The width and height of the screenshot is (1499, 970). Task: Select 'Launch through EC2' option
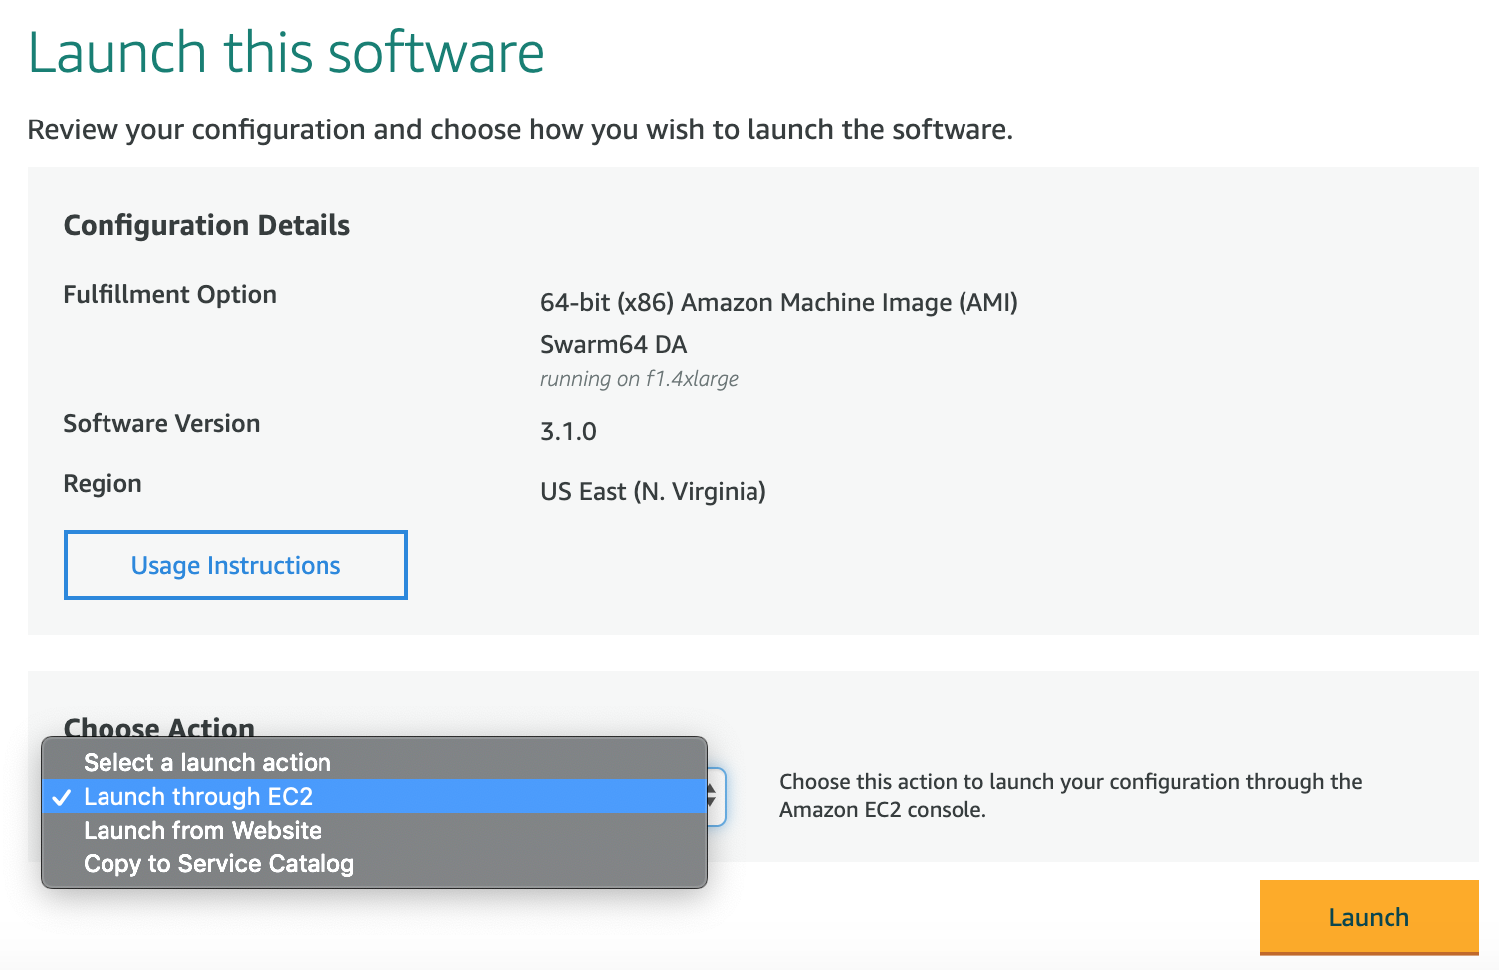point(374,796)
